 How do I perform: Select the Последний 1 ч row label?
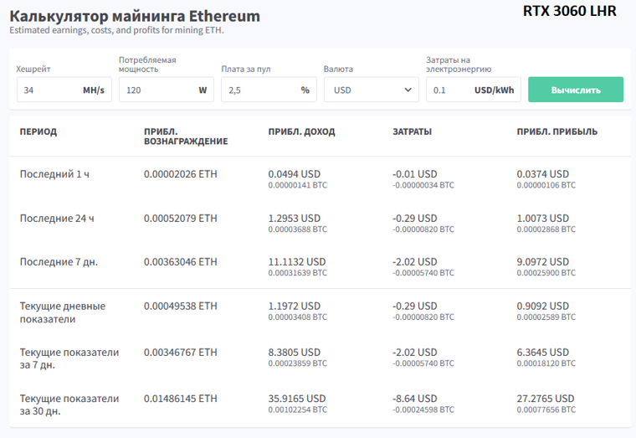coord(54,173)
